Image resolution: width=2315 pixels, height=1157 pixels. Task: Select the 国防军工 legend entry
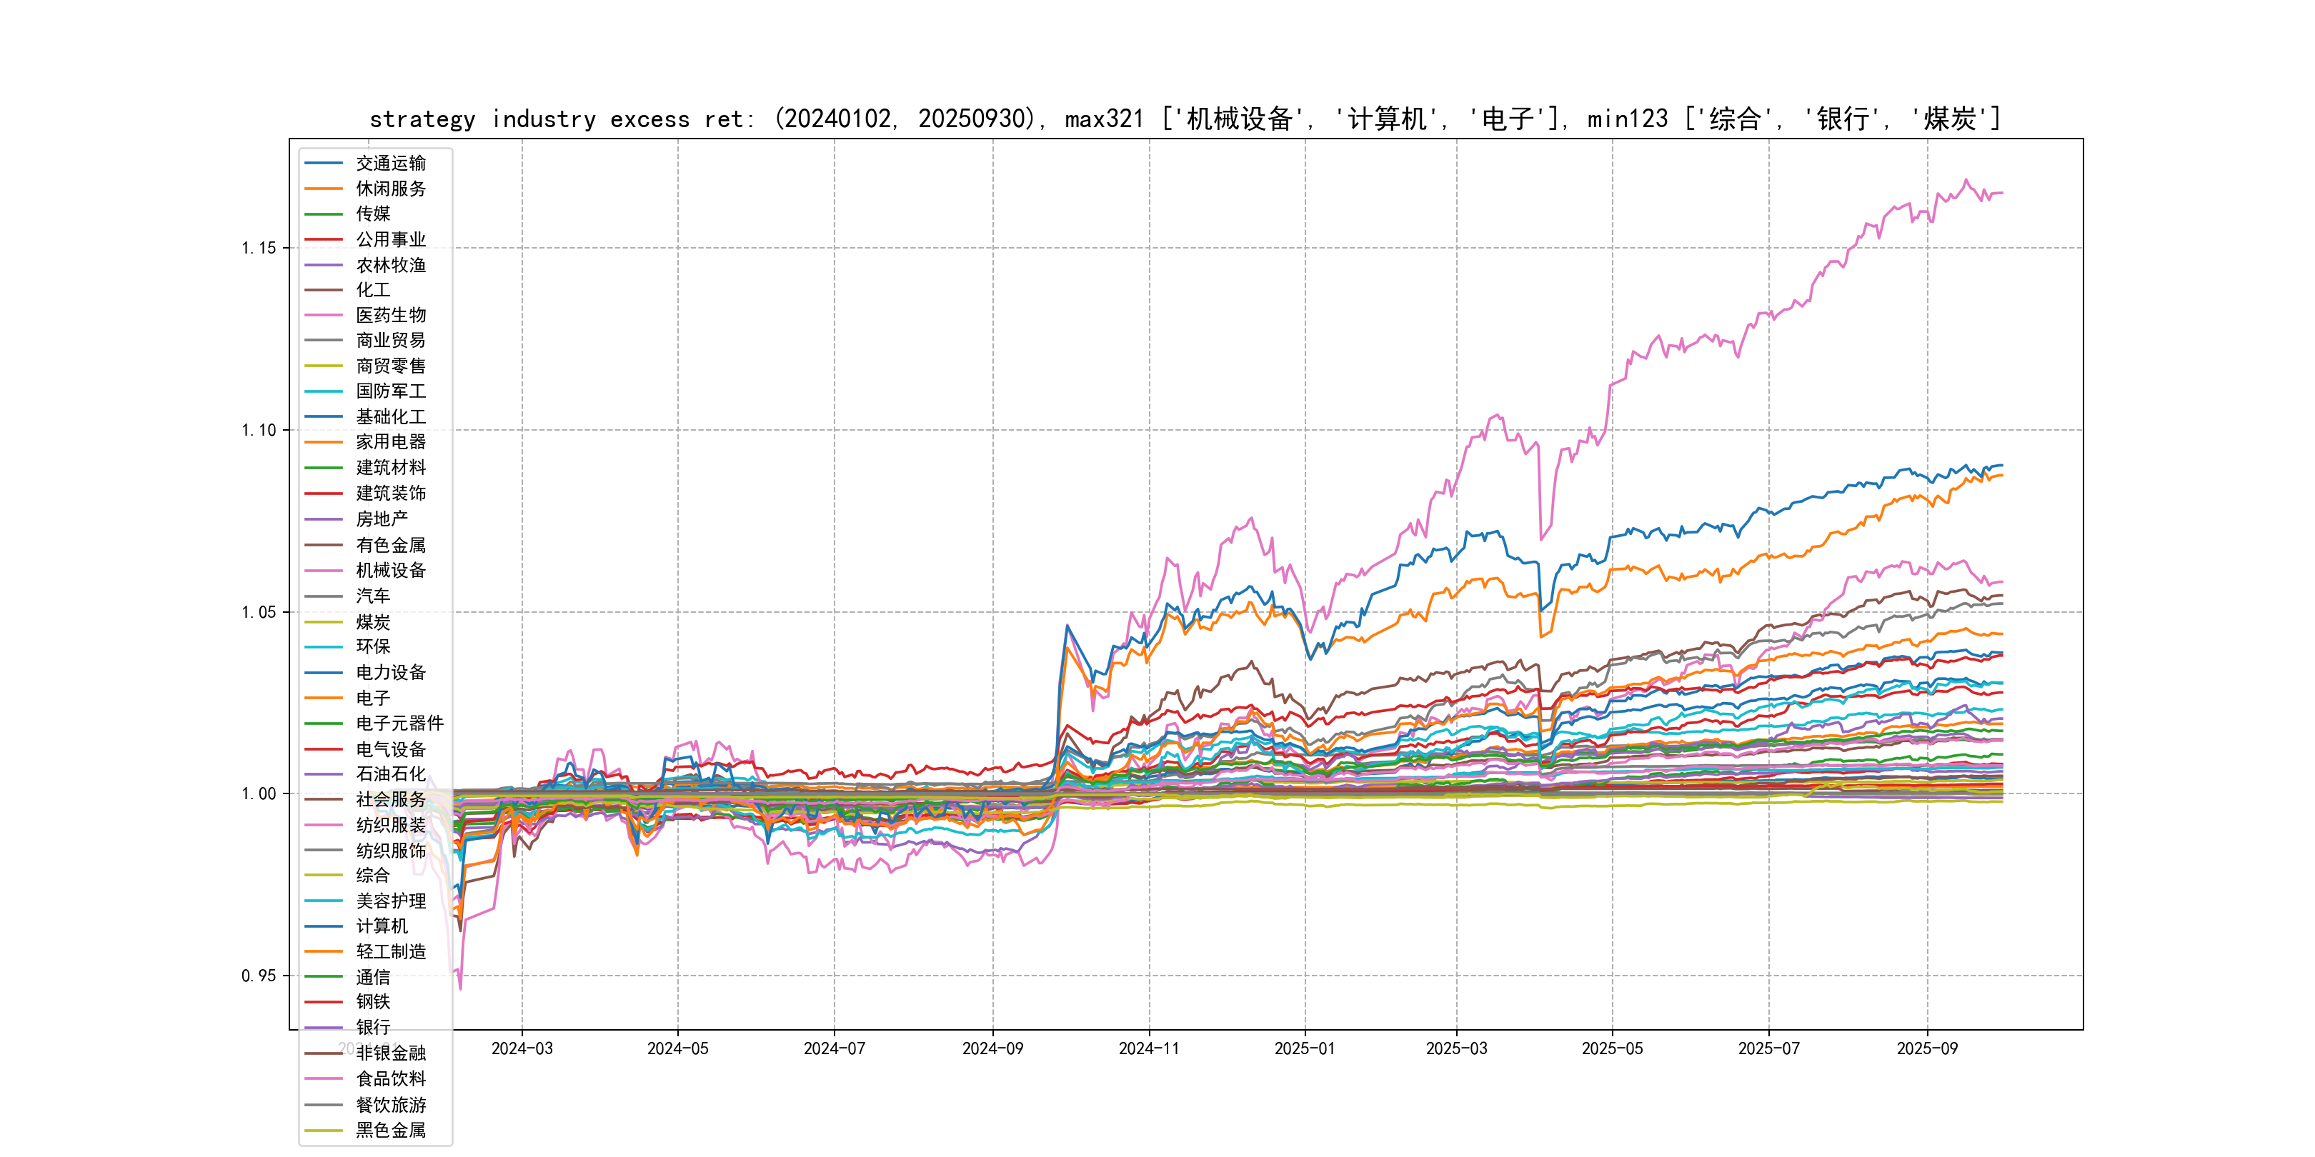point(390,391)
